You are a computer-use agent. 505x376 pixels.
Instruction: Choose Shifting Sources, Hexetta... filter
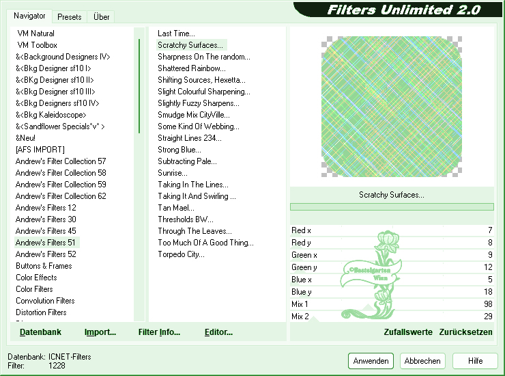pyautogui.click(x=201, y=80)
